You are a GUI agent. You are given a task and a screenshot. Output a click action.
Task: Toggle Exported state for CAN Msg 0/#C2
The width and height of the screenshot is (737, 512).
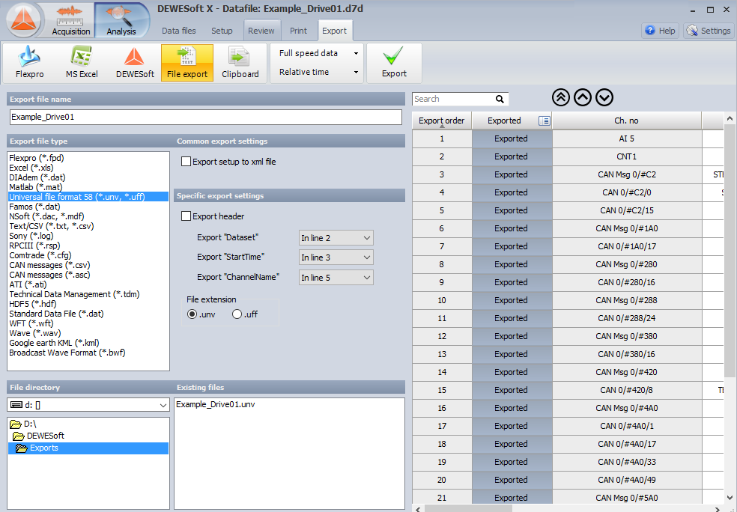[x=512, y=174]
